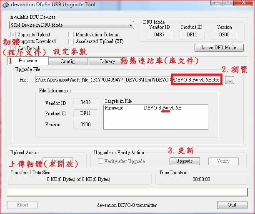The image size is (255, 214).
Task: Click File Information Version field
Action: tap(86, 125)
